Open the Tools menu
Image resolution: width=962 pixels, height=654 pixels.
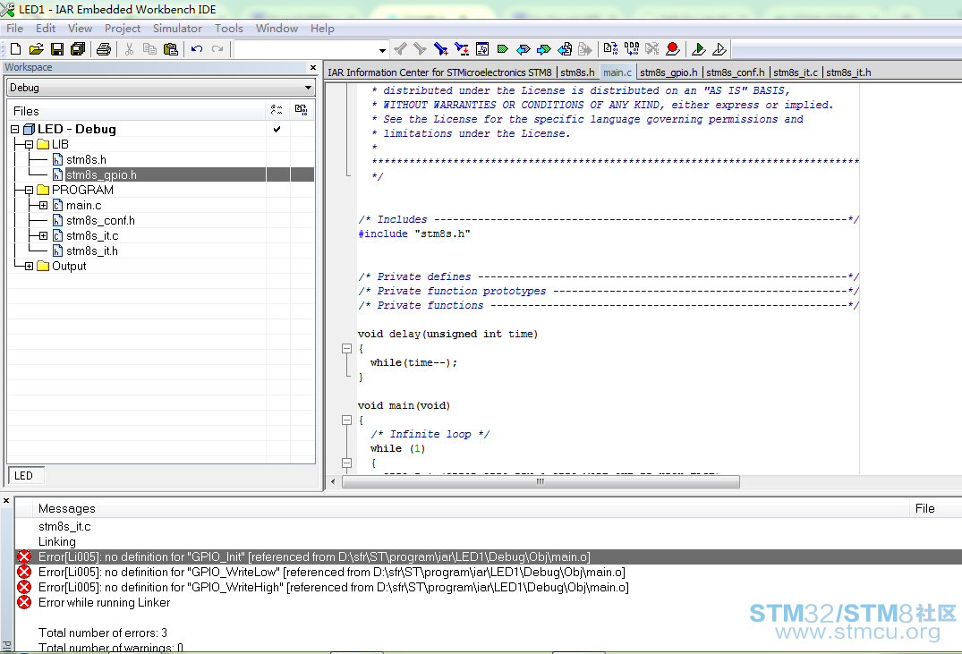(x=229, y=29)
